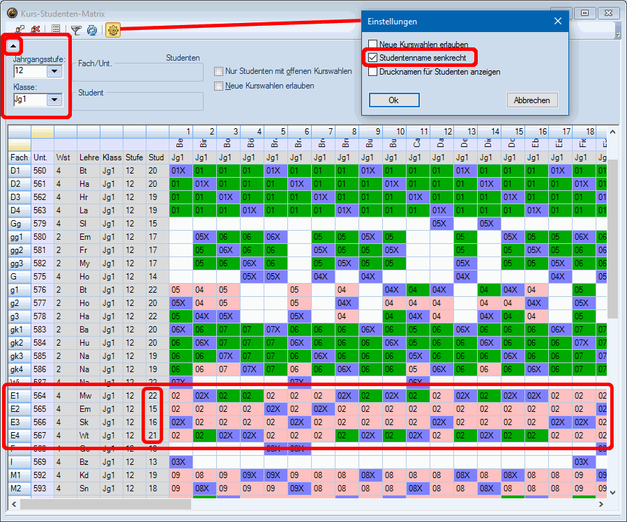Click the remove student icon with red X
The height and width of the screenshot is (522, 627).
point(35,30)
